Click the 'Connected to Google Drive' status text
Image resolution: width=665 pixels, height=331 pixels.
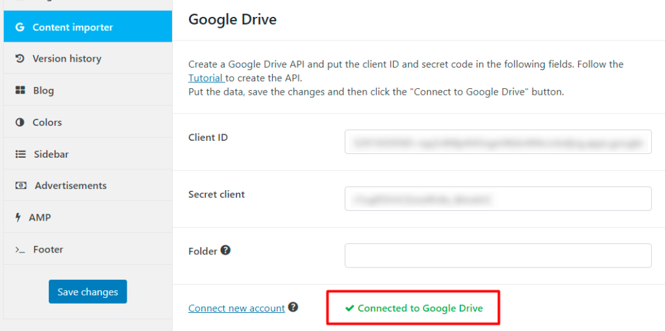click(420, 308)
